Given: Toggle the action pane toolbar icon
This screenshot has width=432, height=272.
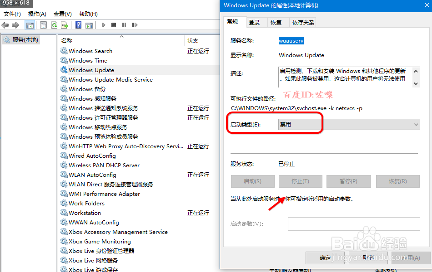Looking at the screenshot, I should [x=89, y=25].
